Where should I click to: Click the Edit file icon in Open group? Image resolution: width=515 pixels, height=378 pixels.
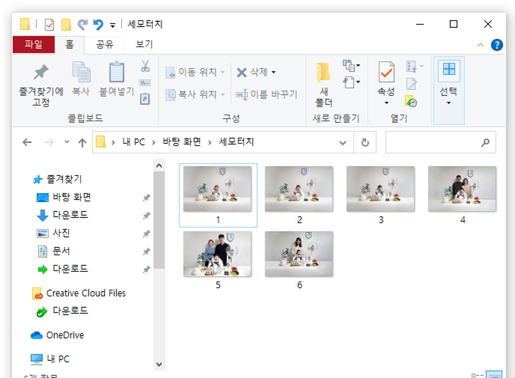pyautogui.click(x=411, y=84)
